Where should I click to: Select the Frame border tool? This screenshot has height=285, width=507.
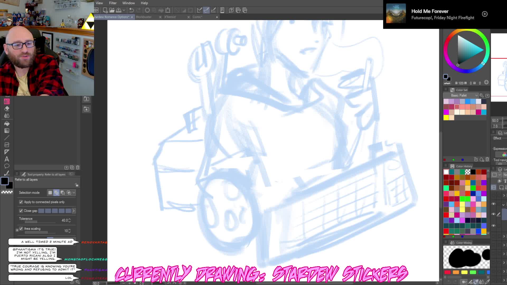point(7,145)
